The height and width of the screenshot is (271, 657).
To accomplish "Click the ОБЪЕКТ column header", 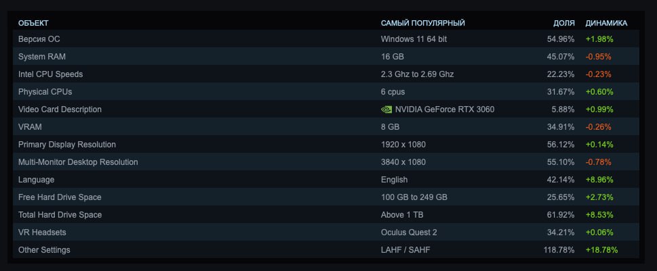I will pos(33,23).
